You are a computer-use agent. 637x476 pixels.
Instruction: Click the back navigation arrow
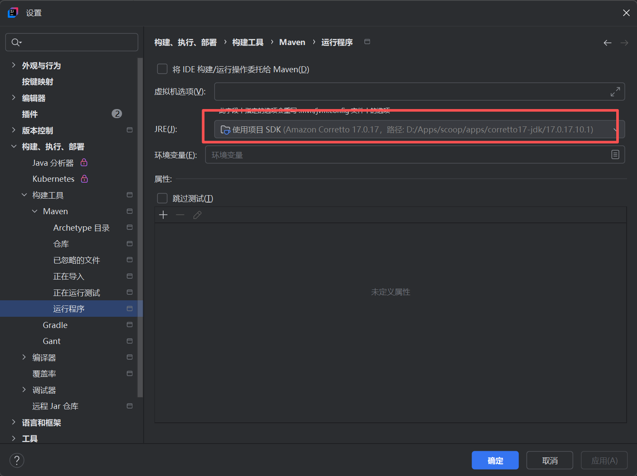pyautogui.click(x=608, y=42)
